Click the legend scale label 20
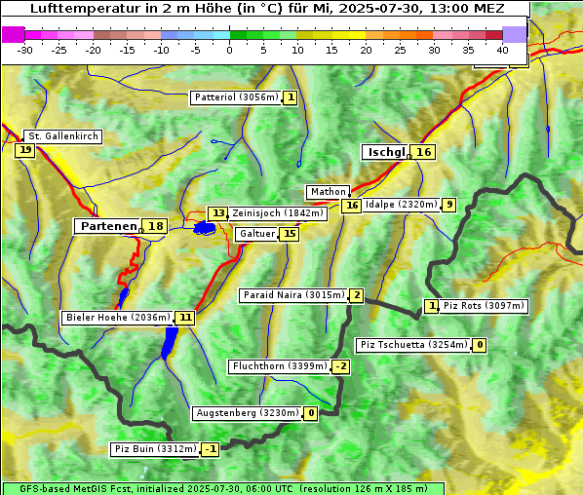Image resolution: width=583 pixels, height=495 pixels. point(366,51)
